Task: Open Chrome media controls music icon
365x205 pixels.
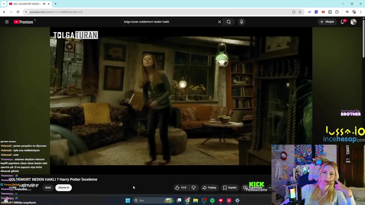Action: pyautogui.click(x=347, y=12)
